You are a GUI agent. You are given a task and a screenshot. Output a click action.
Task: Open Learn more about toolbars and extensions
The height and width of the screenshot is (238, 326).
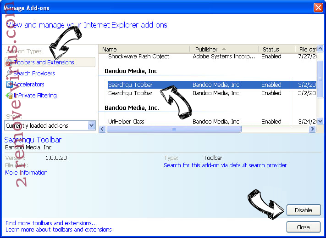point(58,229)
